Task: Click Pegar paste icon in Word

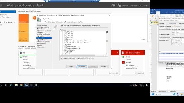Action: pos(153,16)
